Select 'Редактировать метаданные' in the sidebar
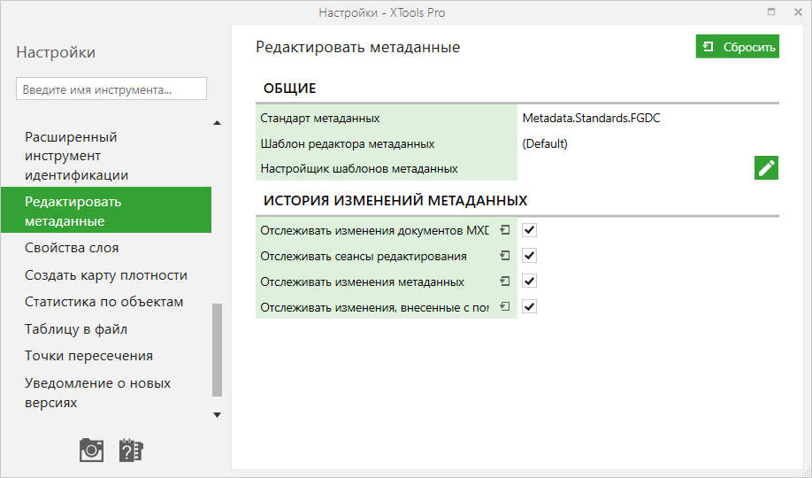Screen dimensions: 812x478 tap(106, 210)
